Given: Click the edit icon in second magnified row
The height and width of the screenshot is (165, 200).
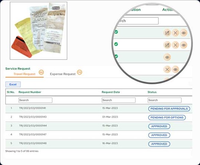Looking at the screenshot, I should tap(167, 45).
